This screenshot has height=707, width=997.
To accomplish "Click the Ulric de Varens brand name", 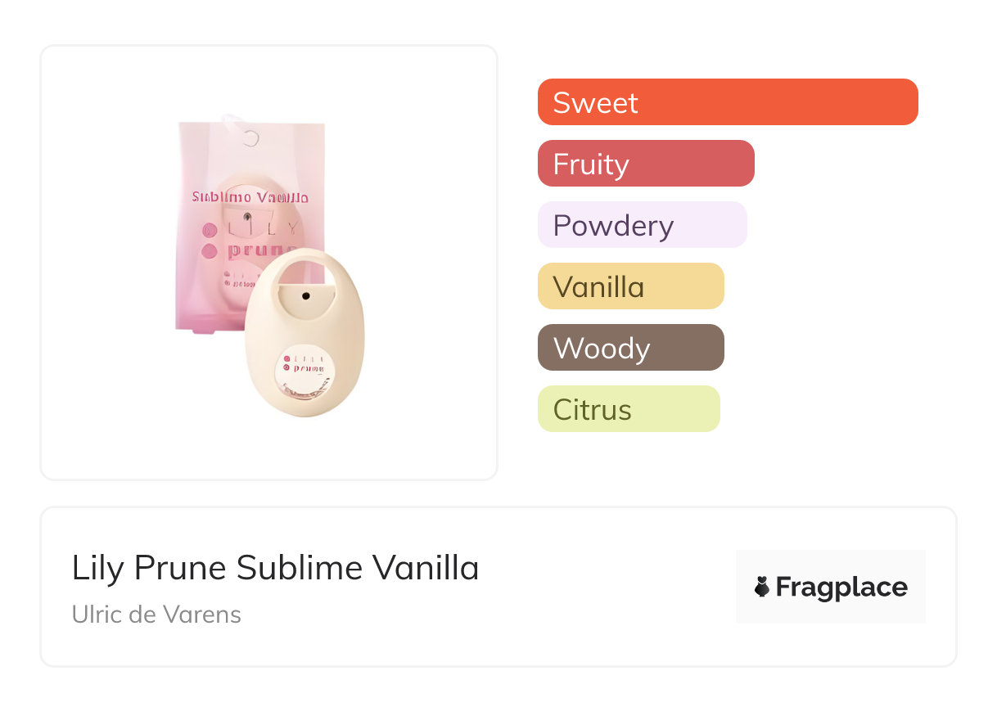I will 156,615.
